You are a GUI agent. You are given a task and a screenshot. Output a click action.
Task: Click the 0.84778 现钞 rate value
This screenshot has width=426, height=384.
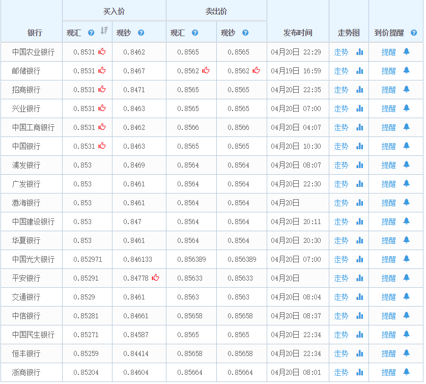pos(136,278)
